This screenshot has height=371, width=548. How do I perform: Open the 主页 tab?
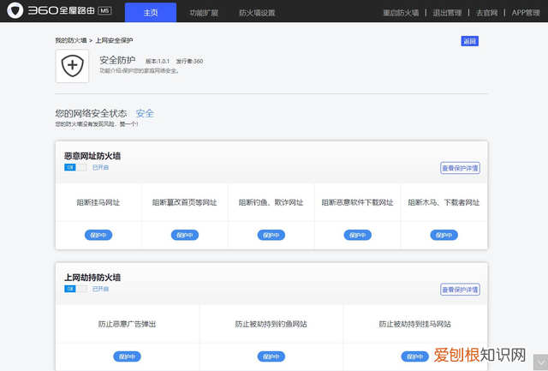coord(151,13)
